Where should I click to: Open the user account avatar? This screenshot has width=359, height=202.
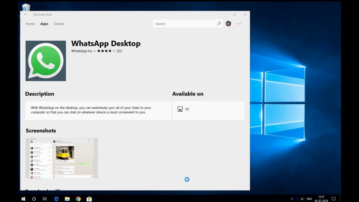point(228,24)
